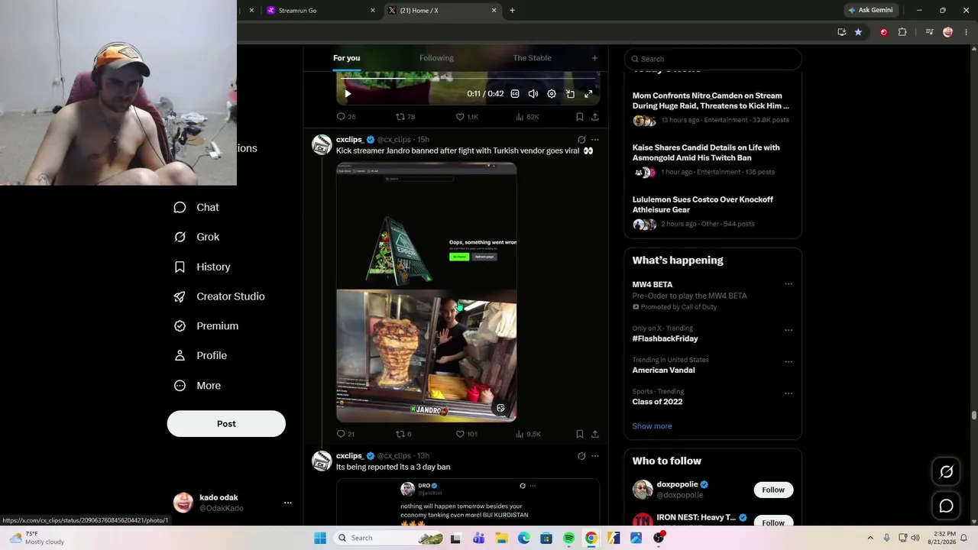Open Premium from the X sidebar
This screenshot has height=550, width=978.
pos(206,326)
